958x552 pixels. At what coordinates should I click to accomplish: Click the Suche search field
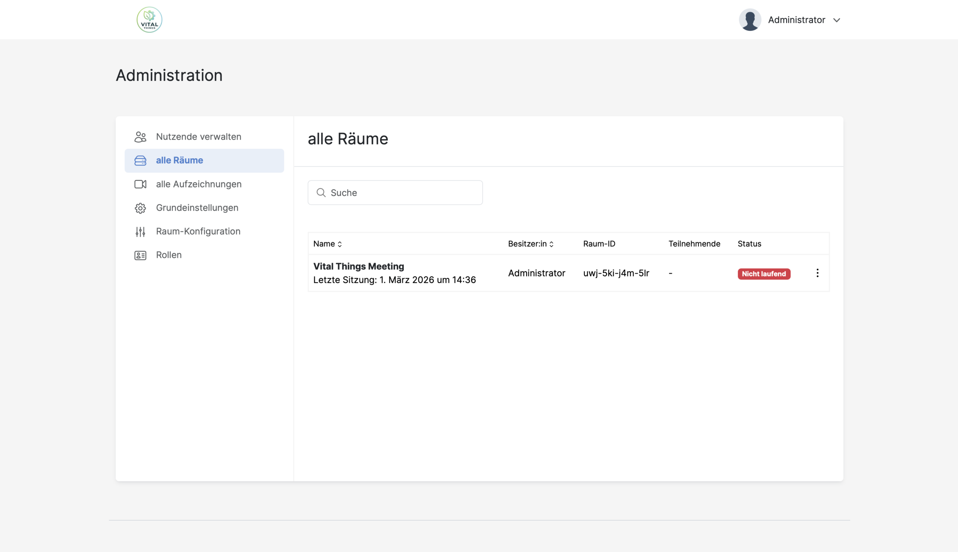pos(395,193)
